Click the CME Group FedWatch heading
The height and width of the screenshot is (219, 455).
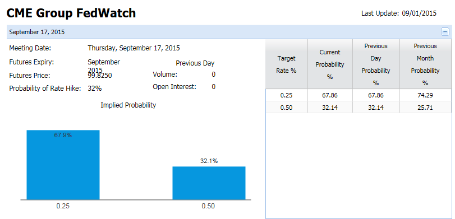[x=71, y=13]
